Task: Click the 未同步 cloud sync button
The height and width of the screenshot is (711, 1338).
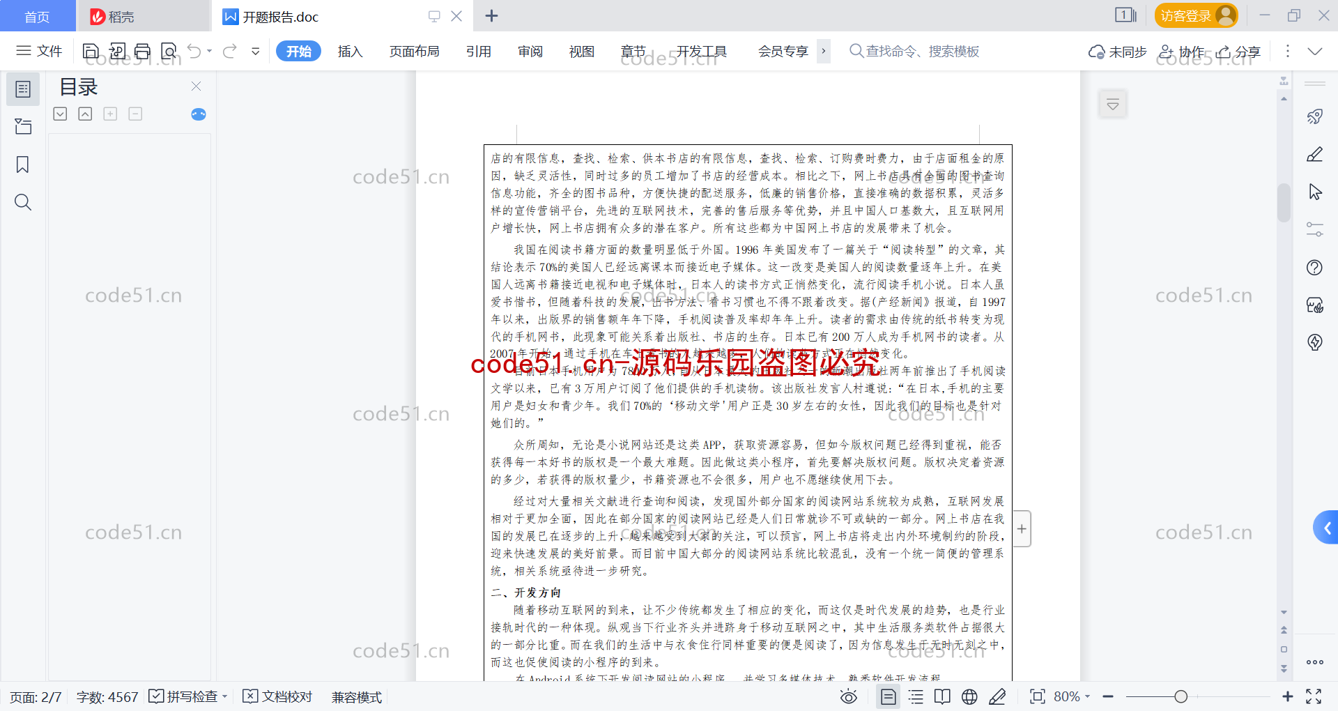Action: coord(1117,52)
